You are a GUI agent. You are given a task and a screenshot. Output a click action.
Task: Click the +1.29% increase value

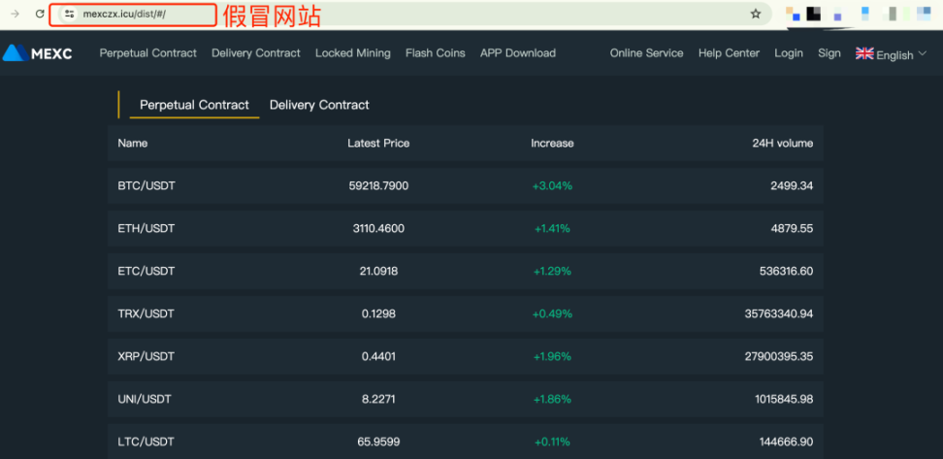click(x=552, y=272)
